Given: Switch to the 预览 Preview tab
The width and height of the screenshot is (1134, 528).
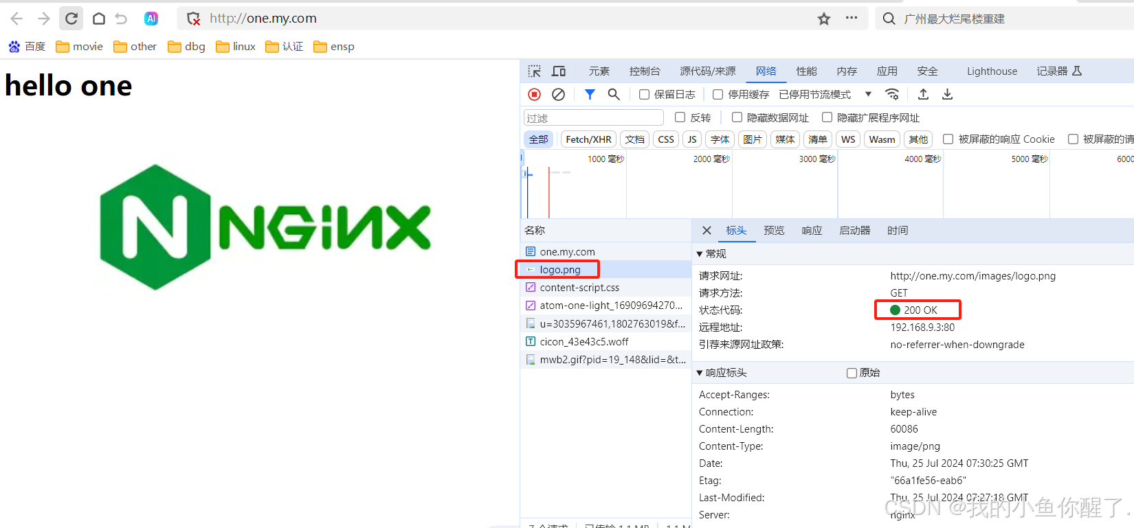Looking at the screenshot, I should coord(774,231).
